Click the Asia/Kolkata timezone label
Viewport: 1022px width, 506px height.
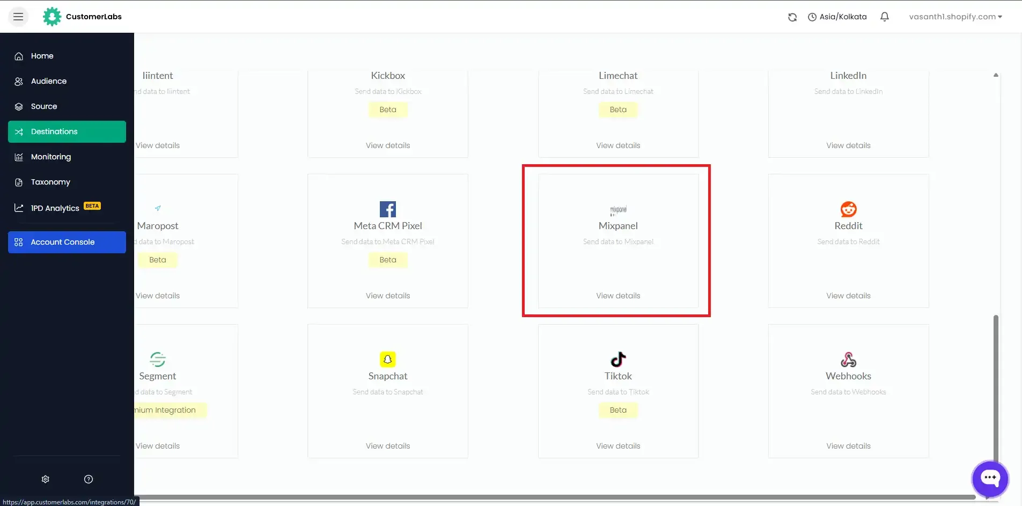click(843, 17)
